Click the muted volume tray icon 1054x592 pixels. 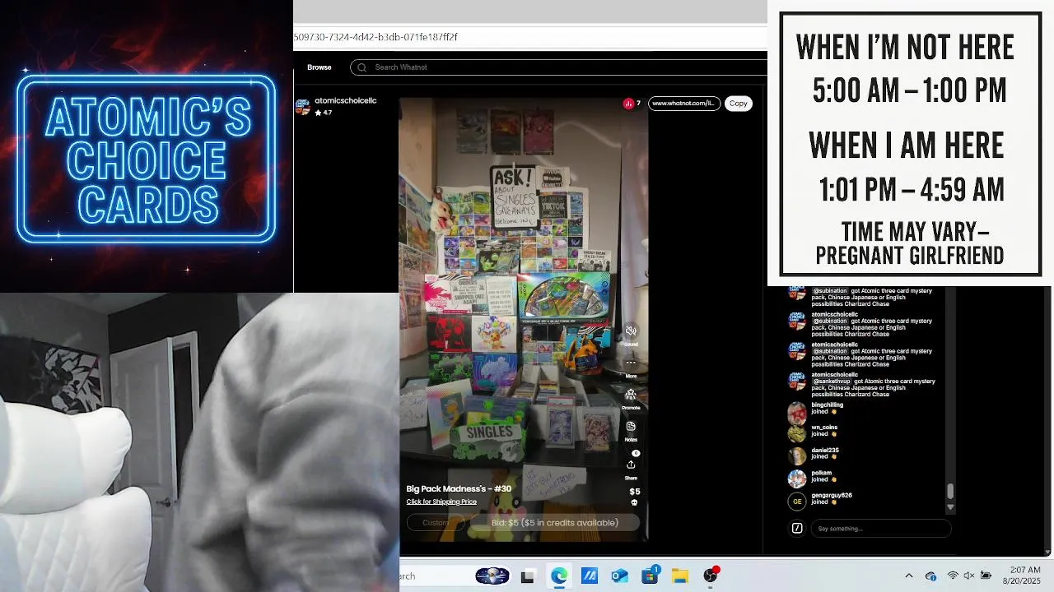pos(969,576)
